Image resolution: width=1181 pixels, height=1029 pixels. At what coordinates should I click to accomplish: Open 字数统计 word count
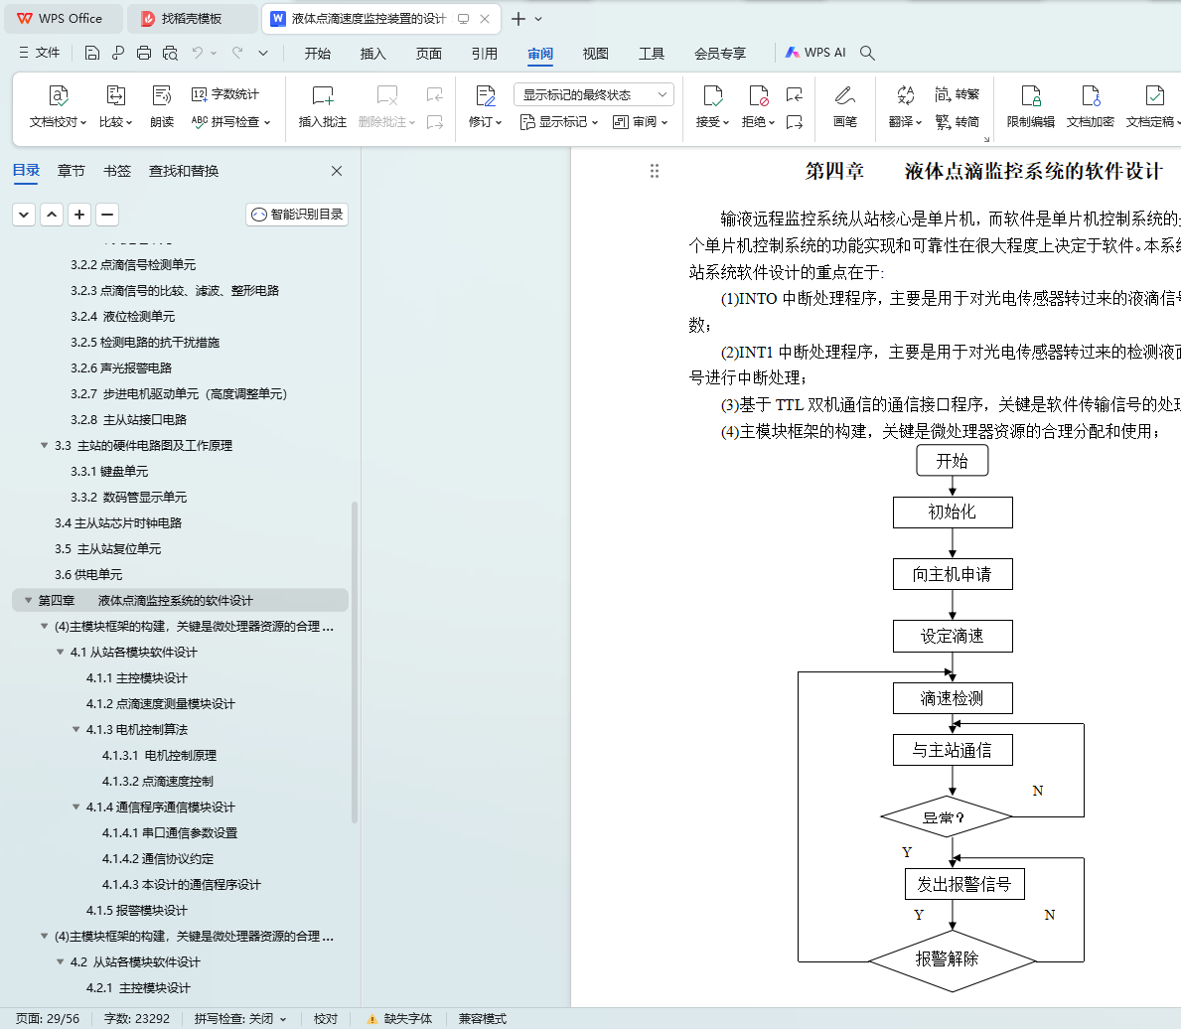coord(225,94)
